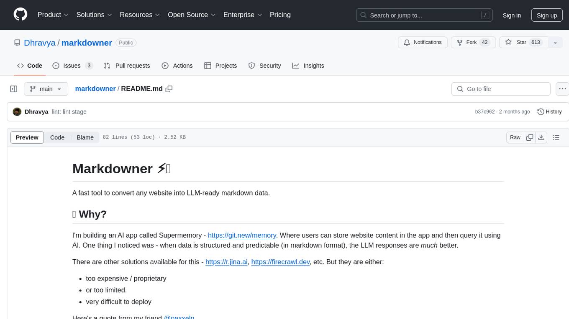Open the GitHub homepage logo
This screenshot has height=319, width=569.
coord(21,15)
